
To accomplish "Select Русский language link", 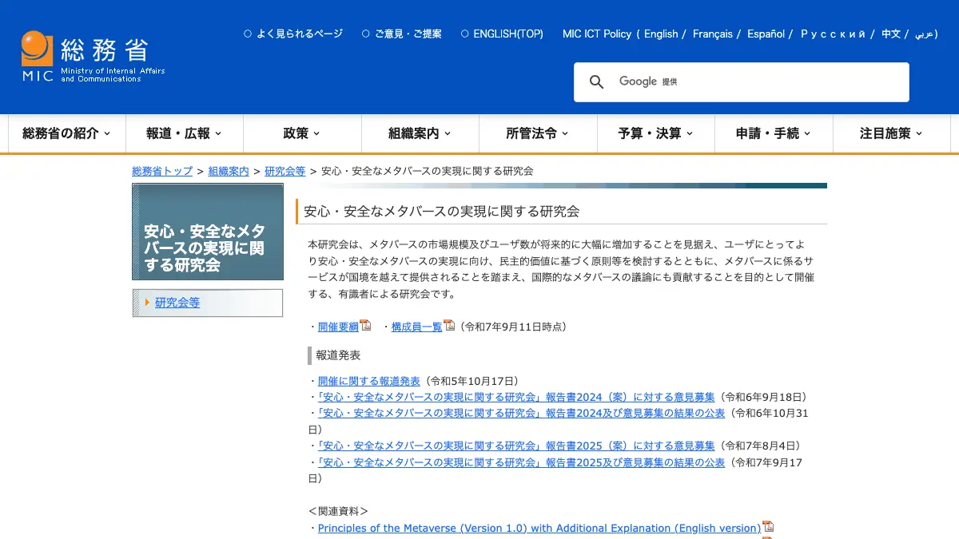I will point(833,34).
